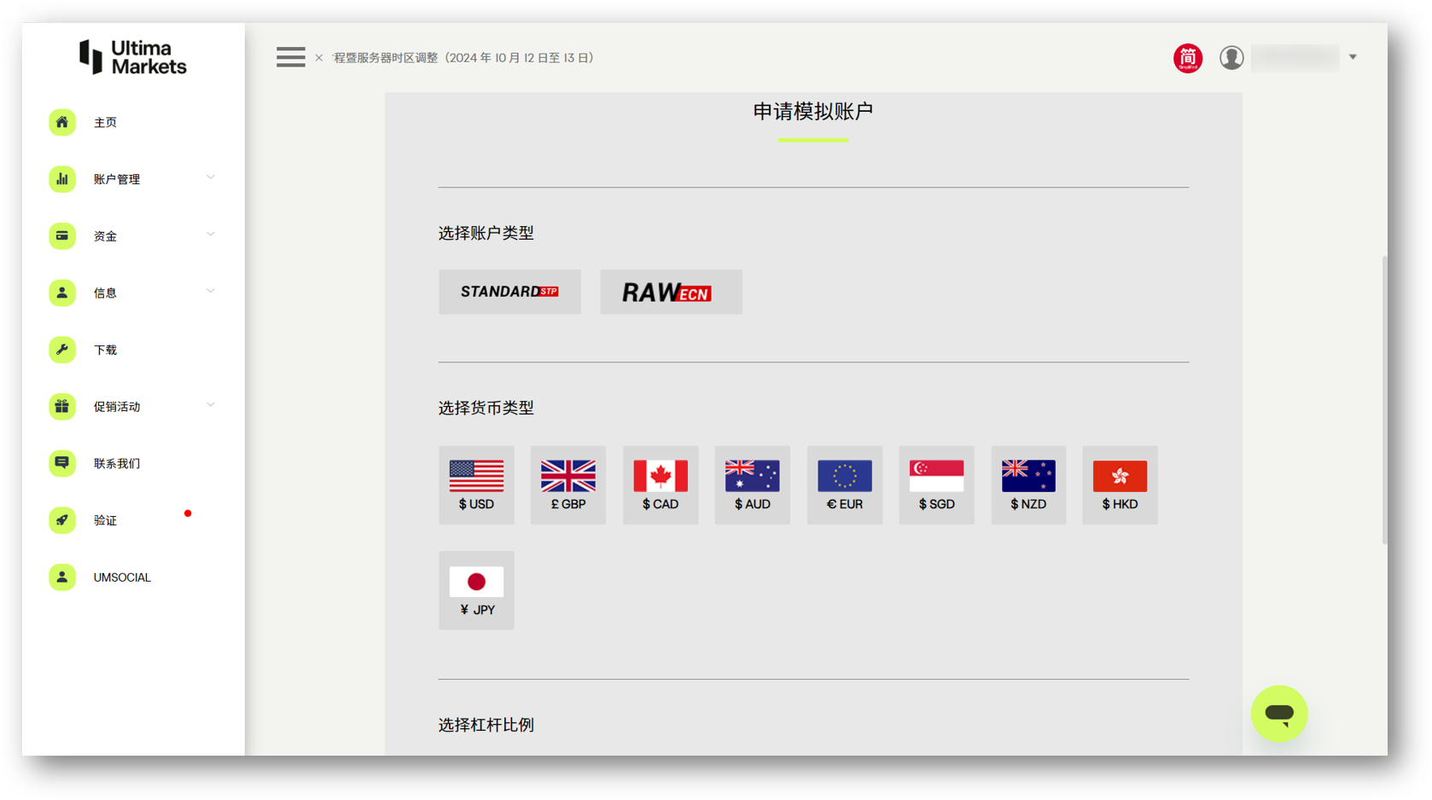Open the 验证 menu item

pos(106,520)
